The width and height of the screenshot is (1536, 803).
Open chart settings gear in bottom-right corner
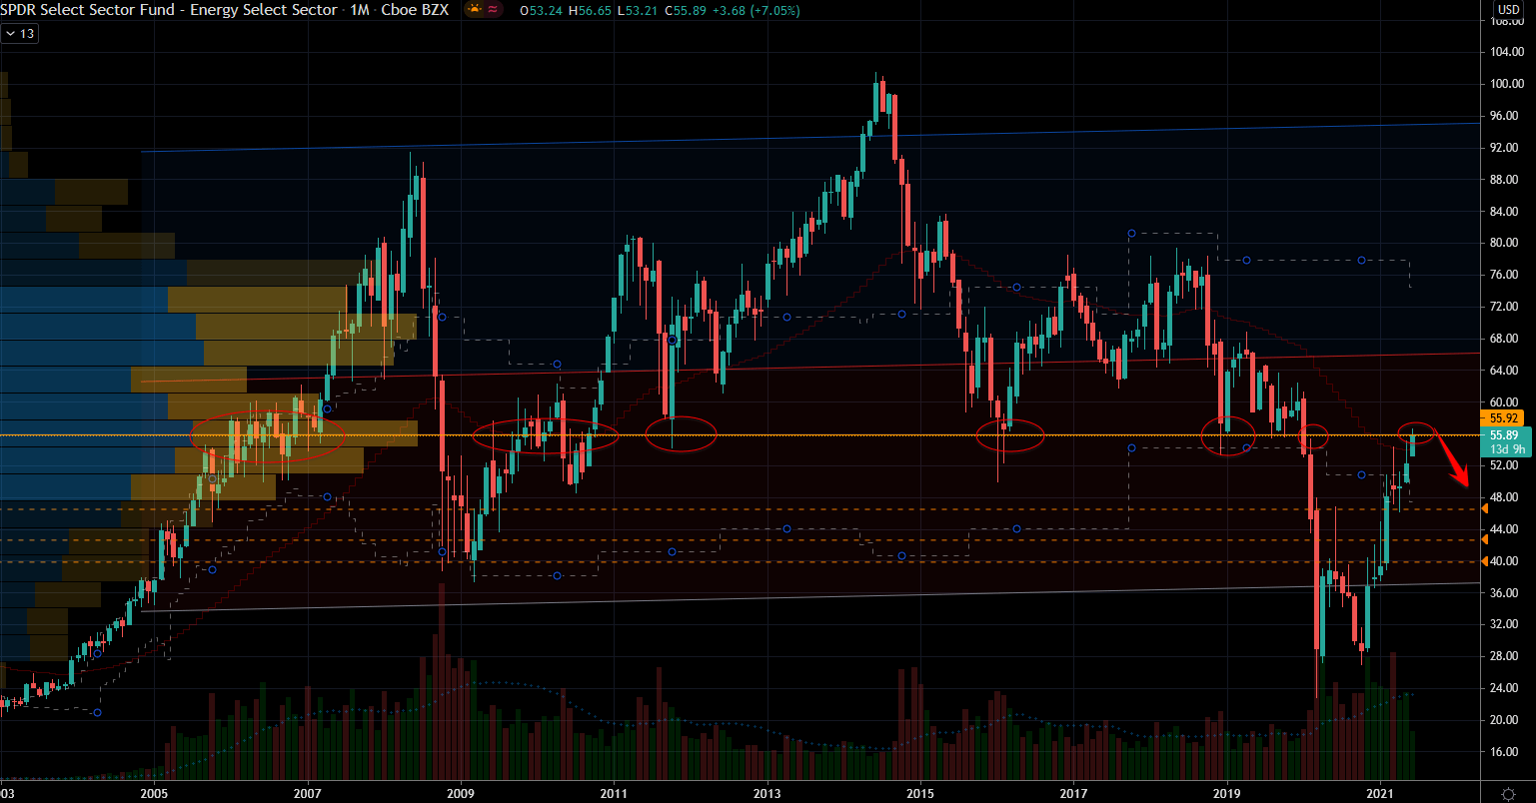click(1507, 792)
